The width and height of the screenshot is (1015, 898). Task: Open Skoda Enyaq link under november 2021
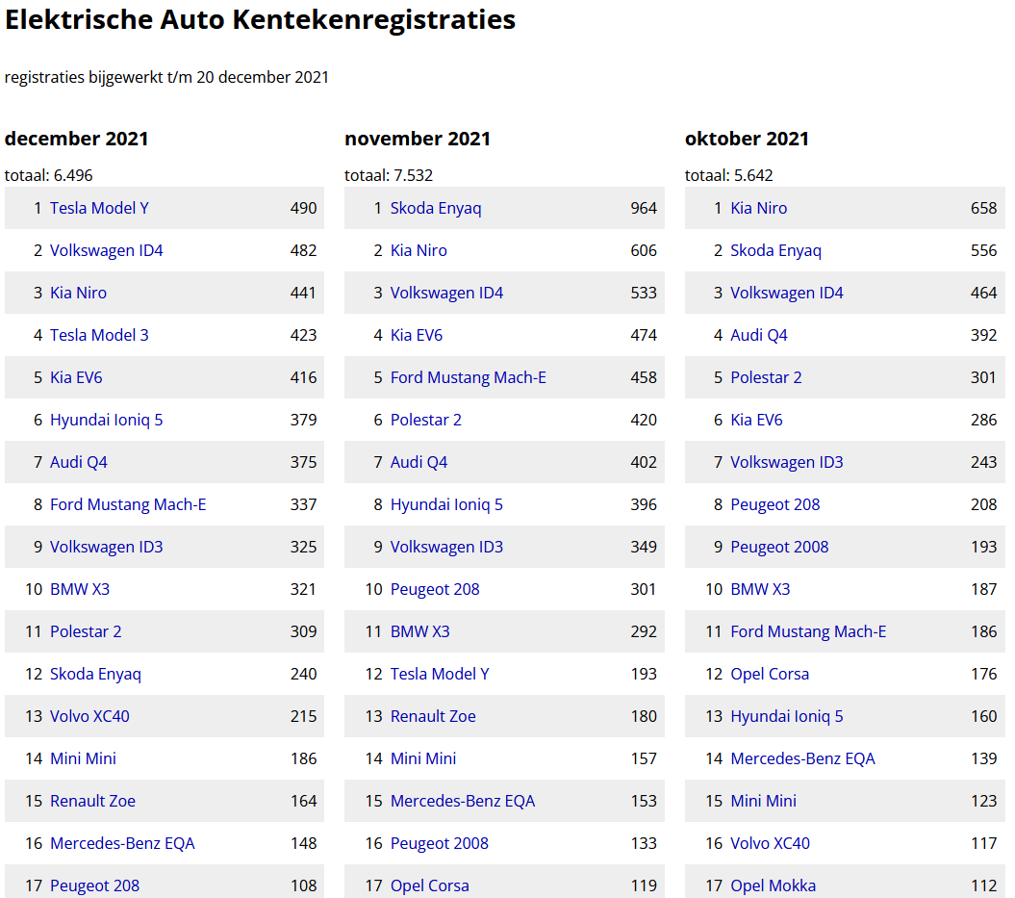tap(436, 208)
